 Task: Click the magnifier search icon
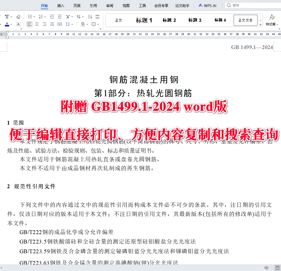click(229, 5)
